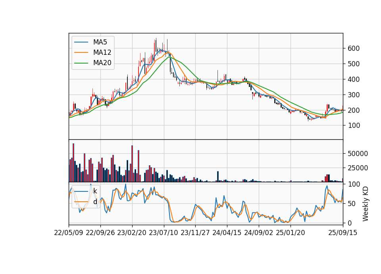This screenshot has height=274, width=381.
Task: Click the 25000 volume axis label
Action: click(x=358, y=168)
